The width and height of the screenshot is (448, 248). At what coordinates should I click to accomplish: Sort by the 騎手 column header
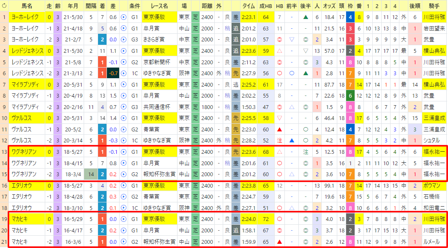coord(434,6)
